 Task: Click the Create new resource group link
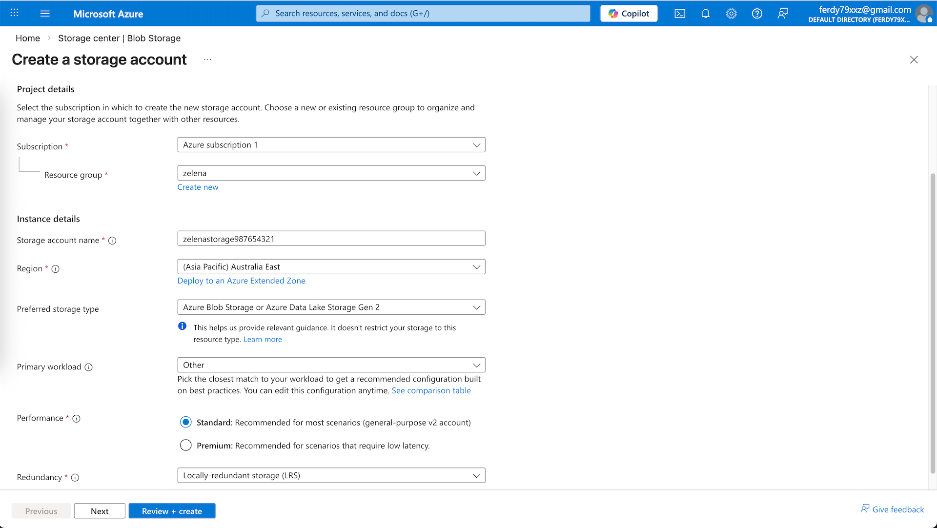198,187
